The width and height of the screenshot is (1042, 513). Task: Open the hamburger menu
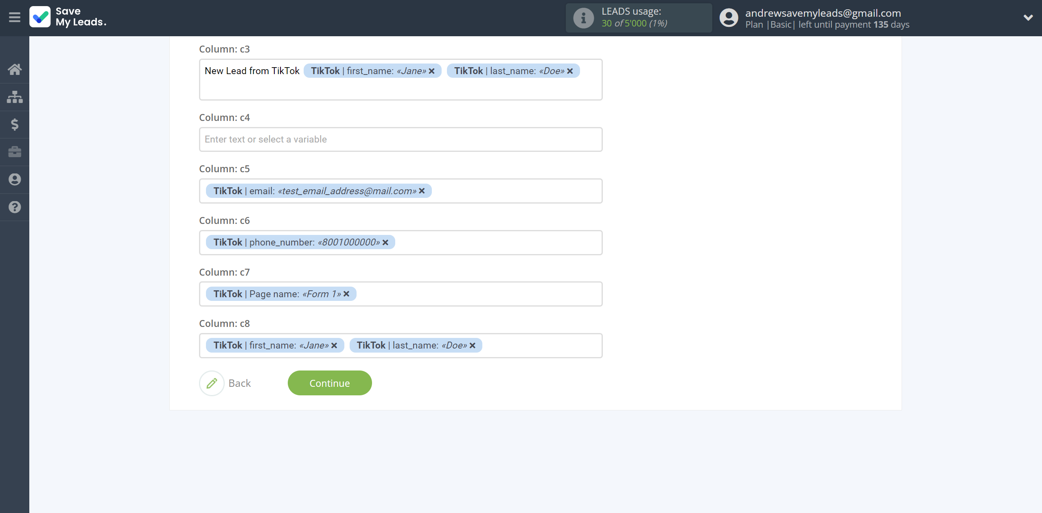coord(15,18)
